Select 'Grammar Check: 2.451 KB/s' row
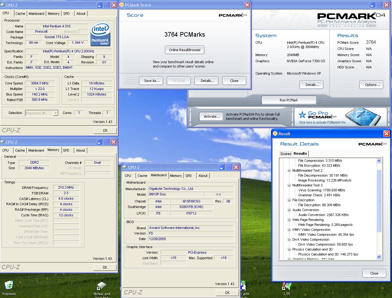 pyautogui.click(x=319, y=195)
